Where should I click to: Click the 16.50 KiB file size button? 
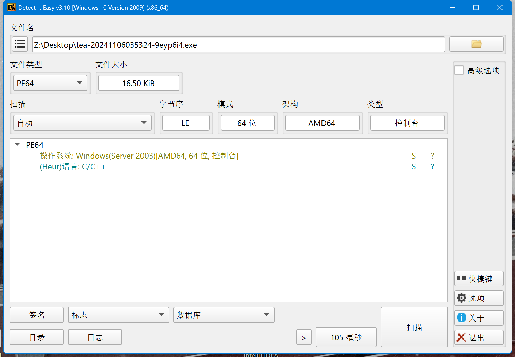(139, 83)
